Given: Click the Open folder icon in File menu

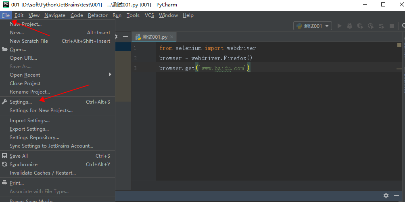Looking at the screenshot, I should point(4,49).
